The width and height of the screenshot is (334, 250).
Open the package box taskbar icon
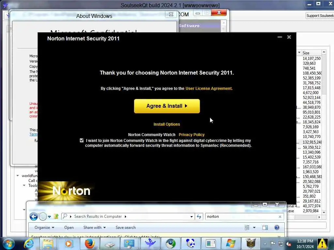pyautogui.click(x=251, y=243)
